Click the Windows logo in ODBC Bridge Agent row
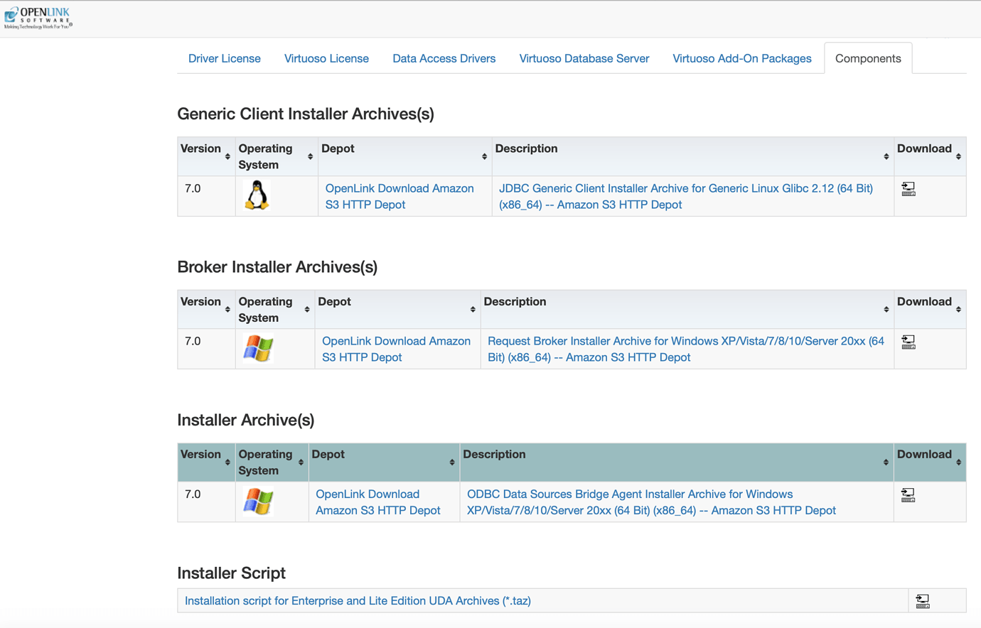981x628 pixels. tap(257, 501)
